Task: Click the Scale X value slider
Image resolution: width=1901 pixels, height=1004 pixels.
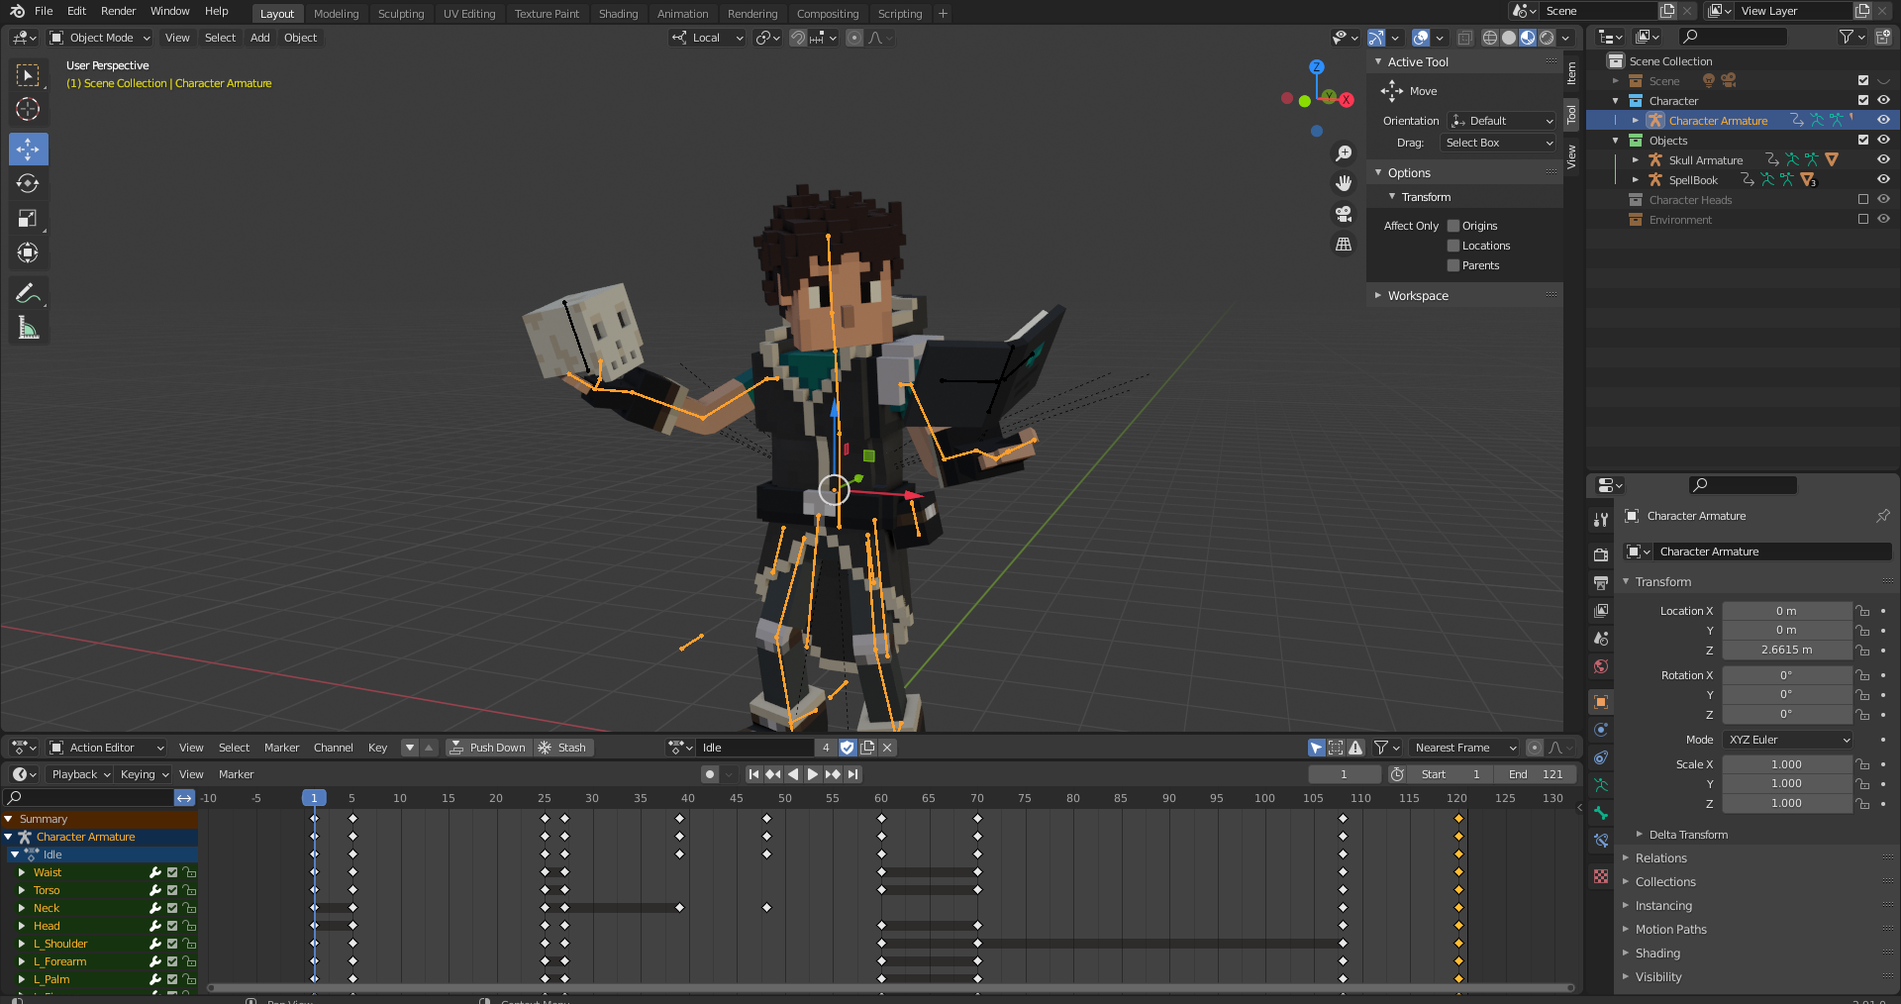Action: pyautogui.click(x=1786, y=764)
